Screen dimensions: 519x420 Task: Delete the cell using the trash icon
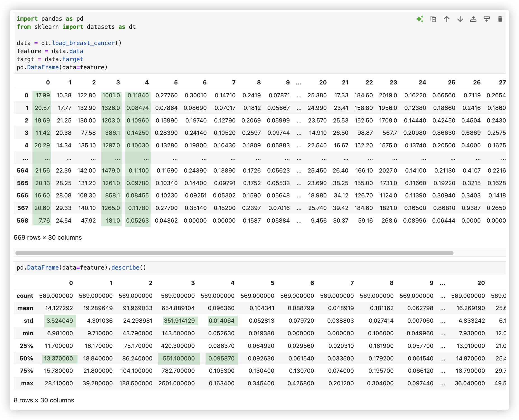pos(500,19)
